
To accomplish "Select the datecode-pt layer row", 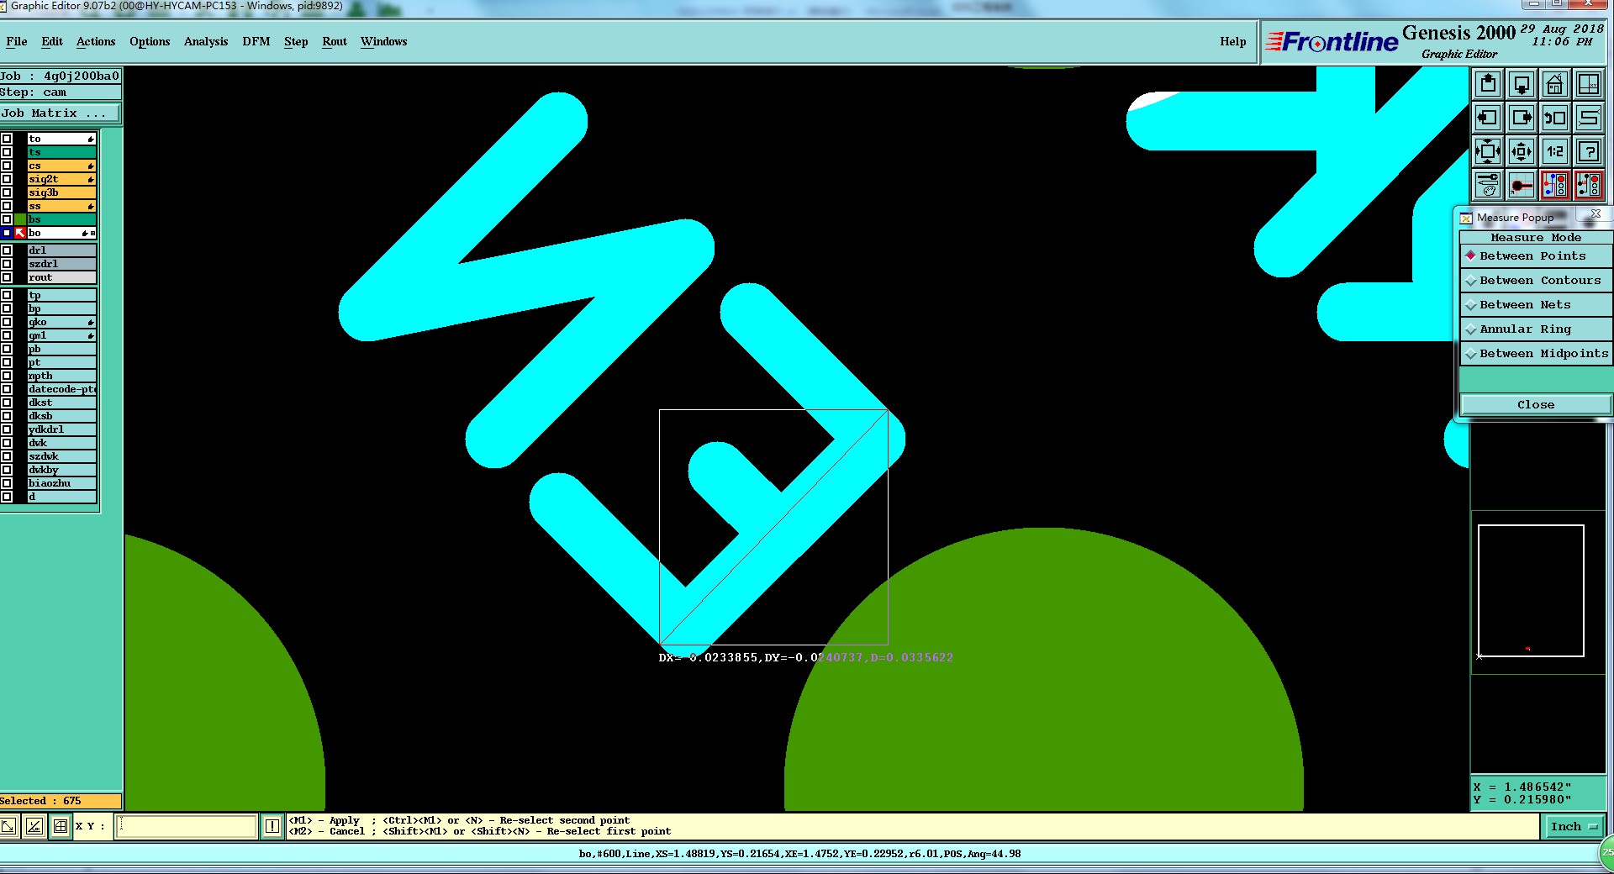I will tap(61, 389).
